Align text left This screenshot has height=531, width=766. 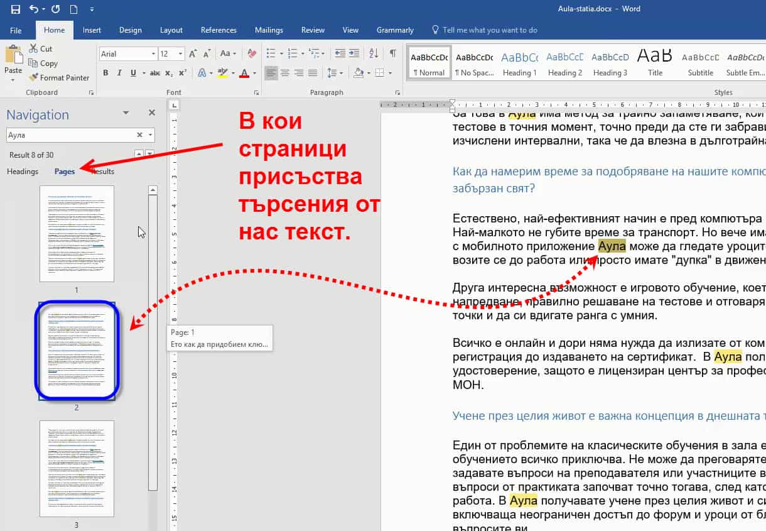tap(271, 74)
